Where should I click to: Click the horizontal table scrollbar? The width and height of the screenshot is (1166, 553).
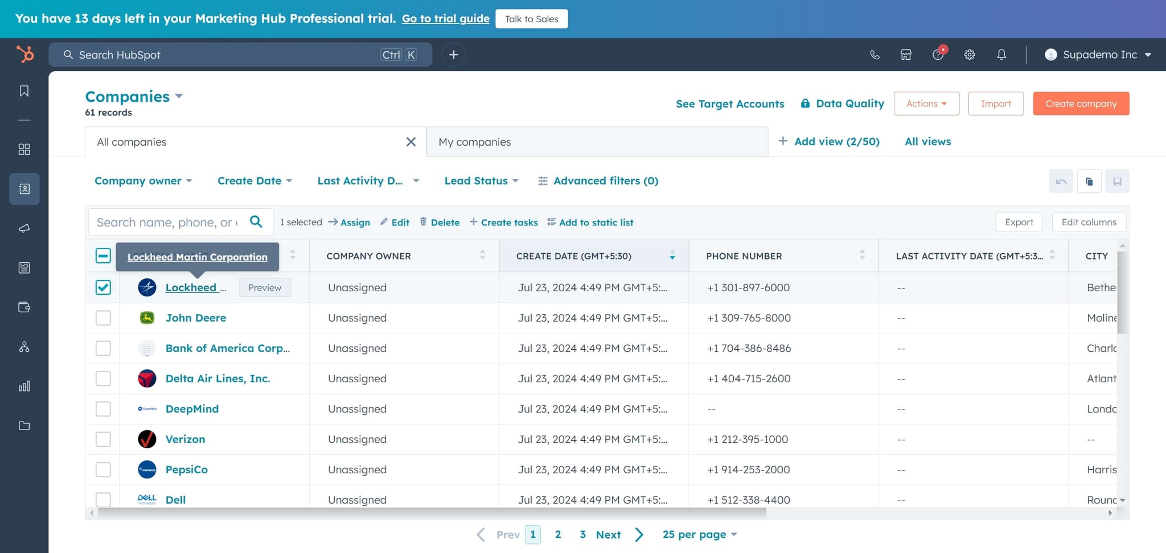point(432,512)
